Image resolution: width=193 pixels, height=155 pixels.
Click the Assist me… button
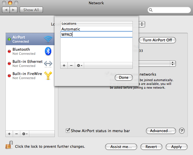(121, 147)
